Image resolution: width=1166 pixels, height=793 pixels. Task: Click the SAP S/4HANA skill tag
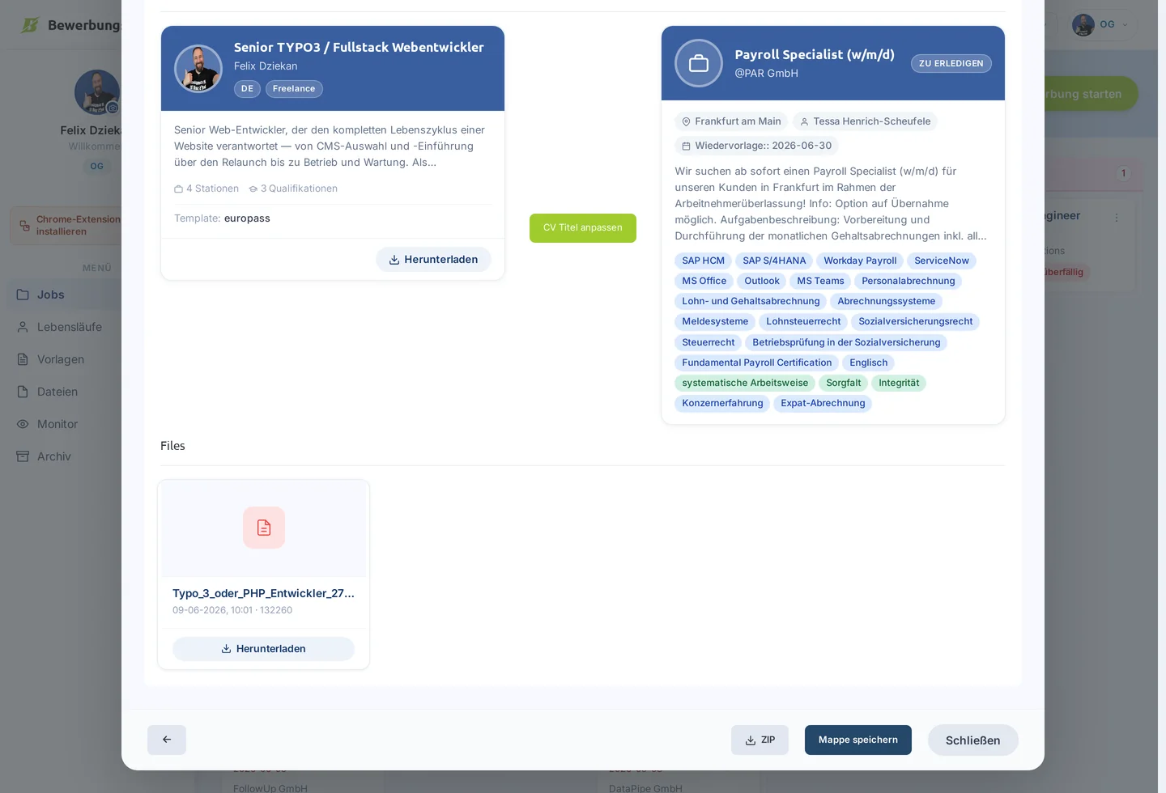tap(774, 261)
